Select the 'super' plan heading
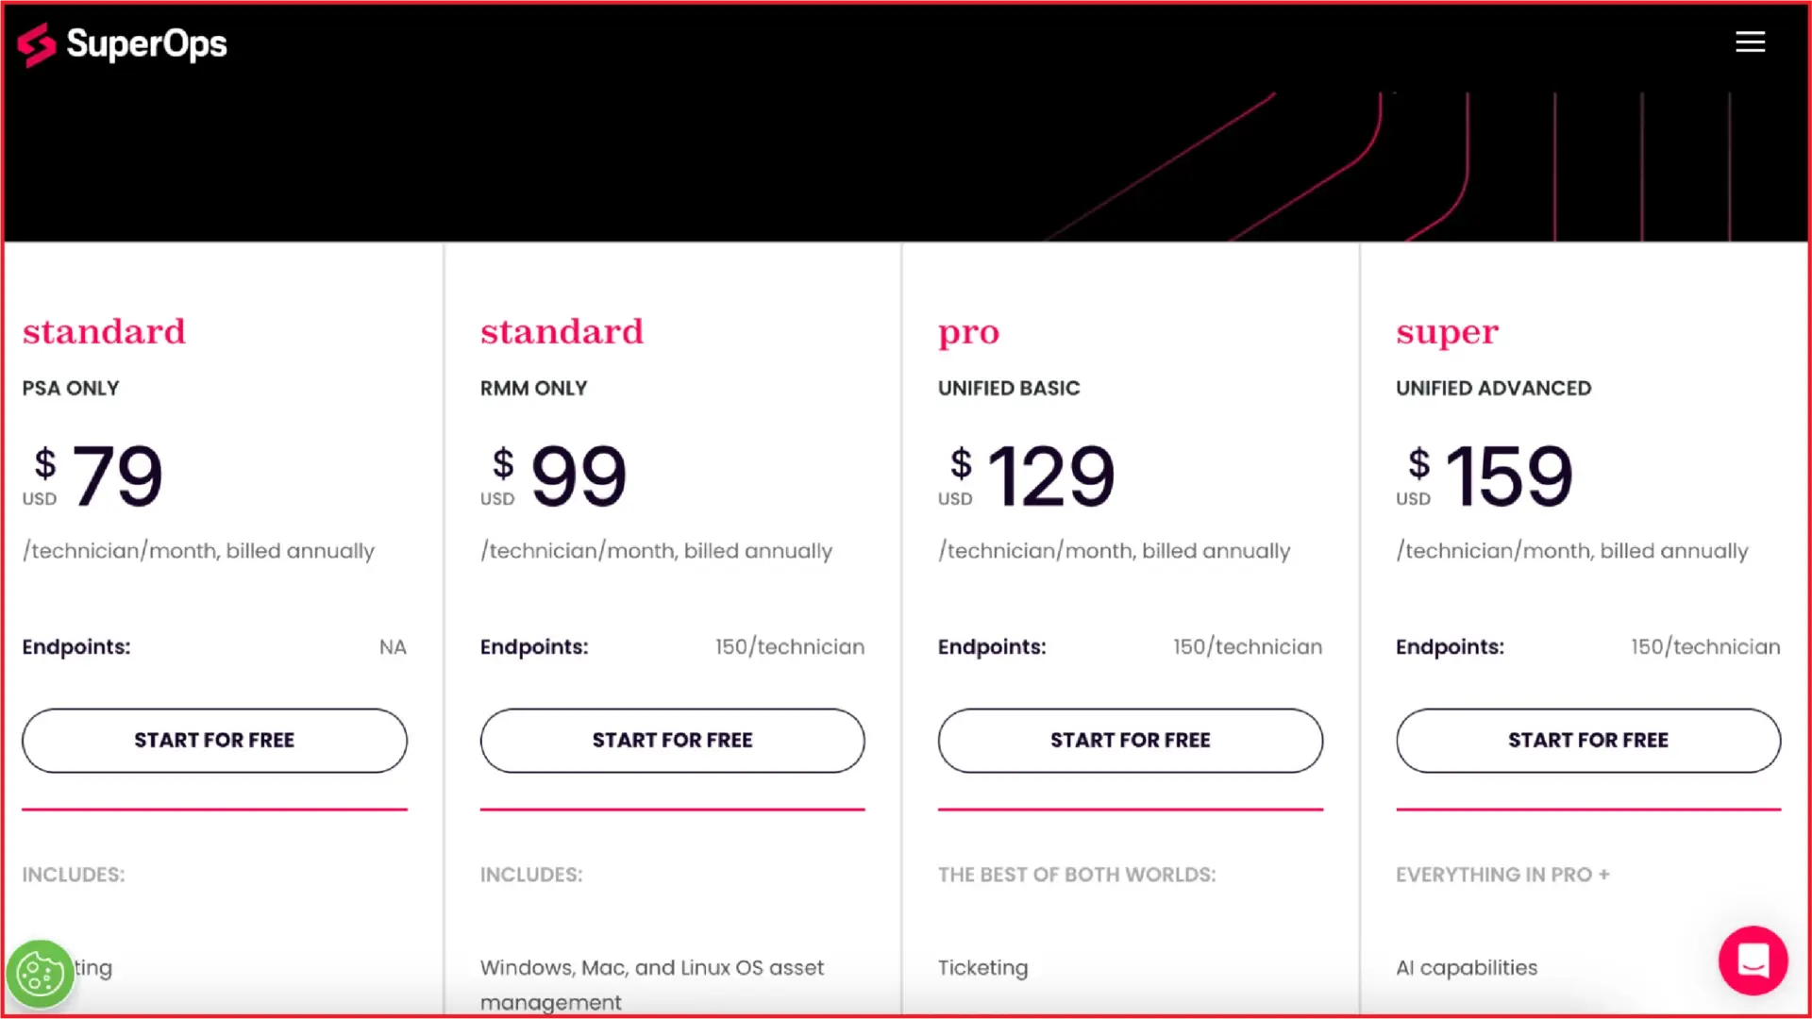This screenshot has height=1019, width=1812. click(x=1446, y=332)
